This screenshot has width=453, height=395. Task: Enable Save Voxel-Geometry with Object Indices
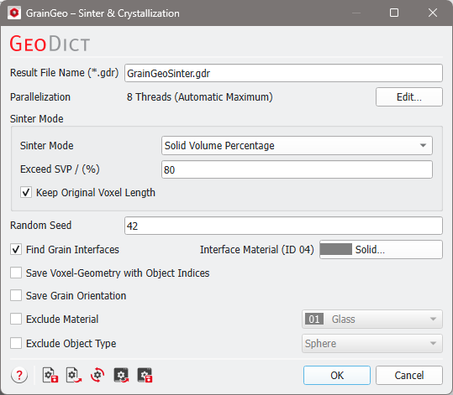[x=16, y=273]
